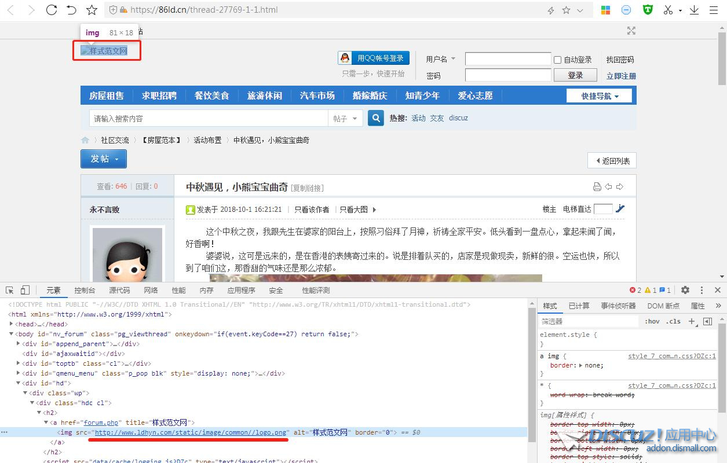The height and width of the screenshot is (463, 727).
Task: Open the colorful grid apps extension icon
Action: pos(605,10)
